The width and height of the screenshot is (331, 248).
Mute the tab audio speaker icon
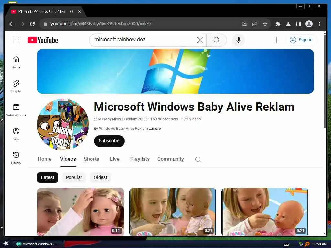tap(71, 12)
